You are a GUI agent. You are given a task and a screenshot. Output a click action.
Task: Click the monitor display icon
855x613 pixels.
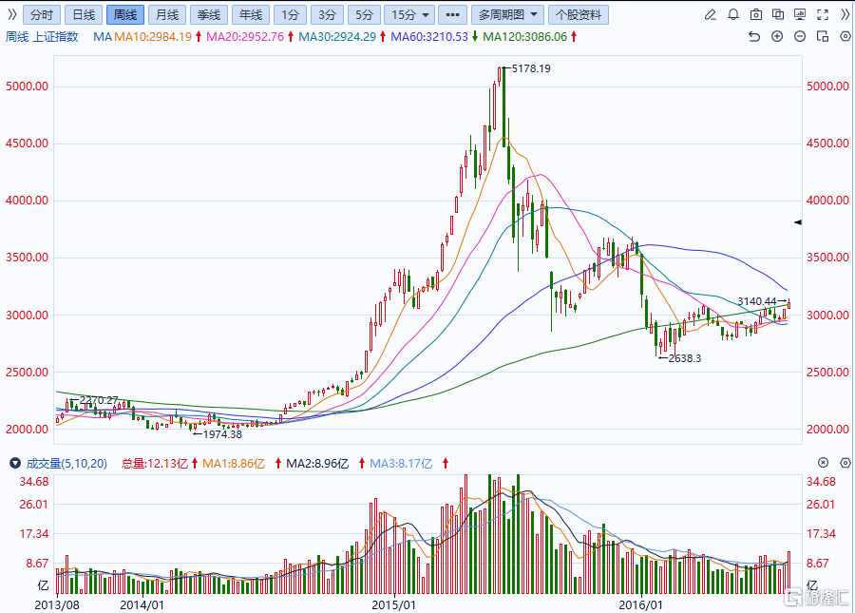[x=800, y=14]
